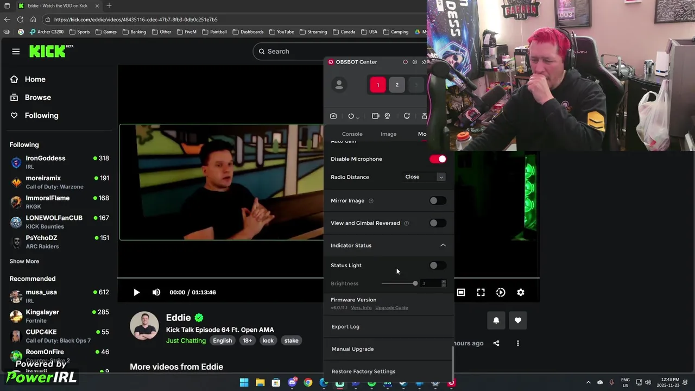695x391 pixels.
Task: Open Windows Start menu
Action: point(244,382)
